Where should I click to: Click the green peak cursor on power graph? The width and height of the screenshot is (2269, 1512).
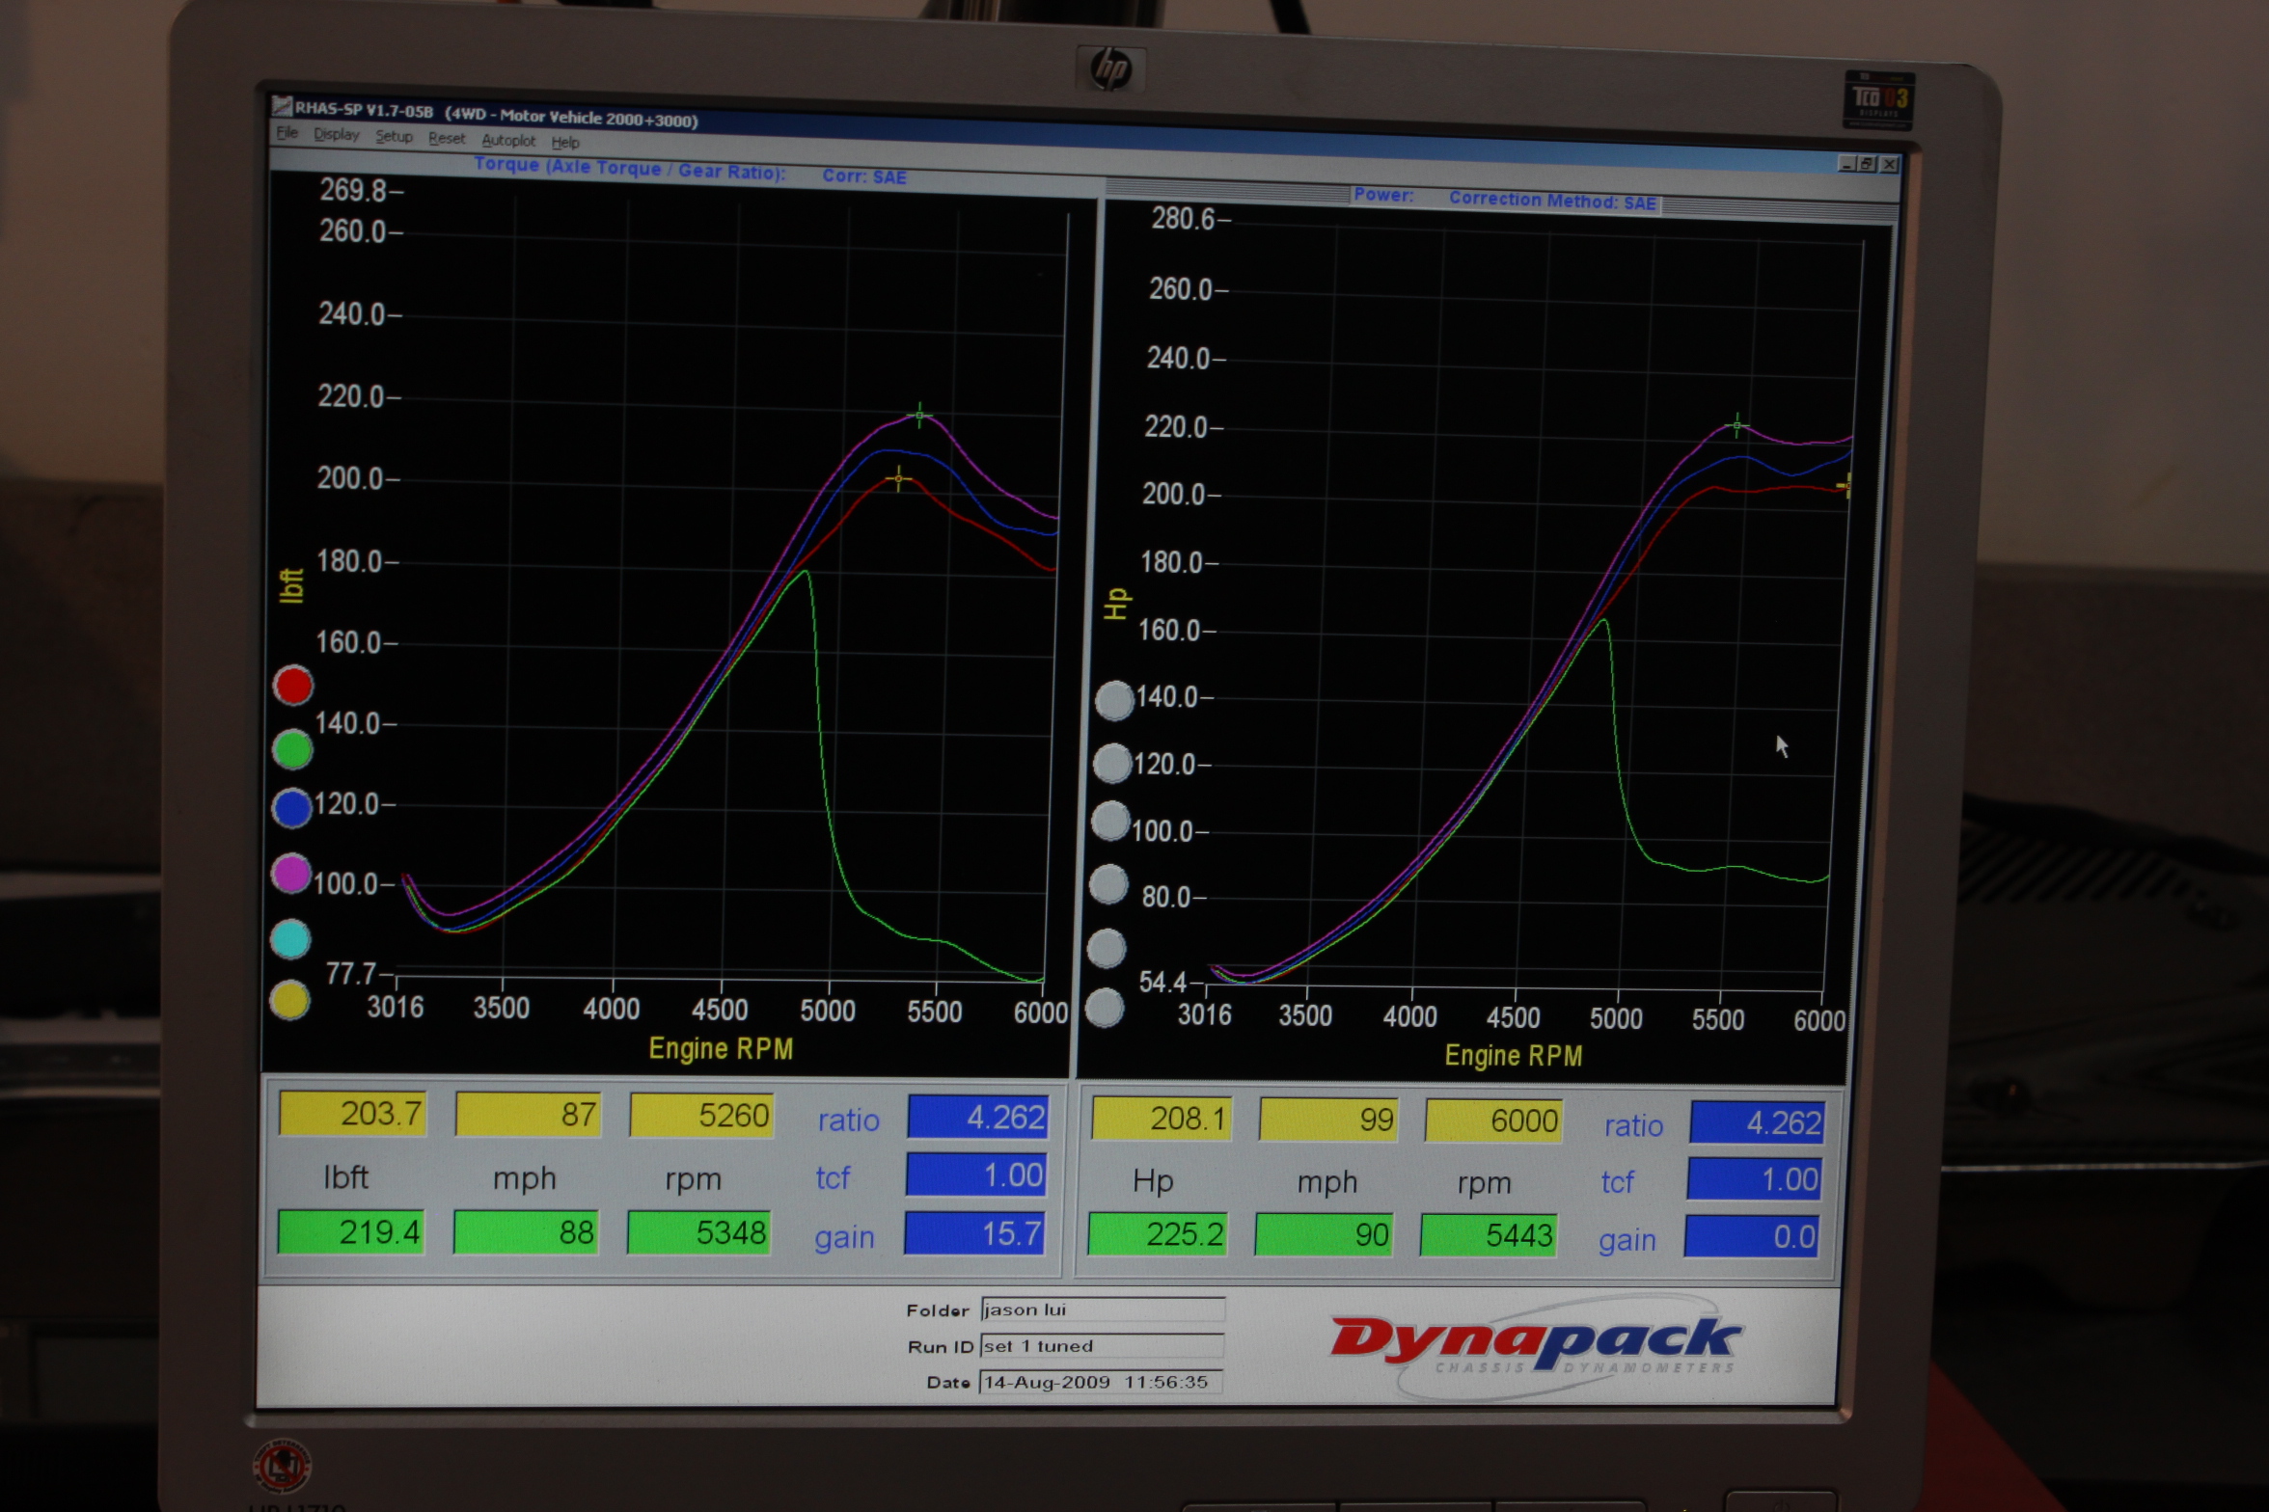[x=1736, y=425]
